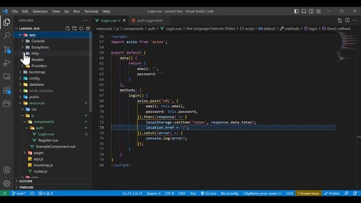Toggle primary side bar layout icon
361x203 pixels.
[x=296, y=11]
